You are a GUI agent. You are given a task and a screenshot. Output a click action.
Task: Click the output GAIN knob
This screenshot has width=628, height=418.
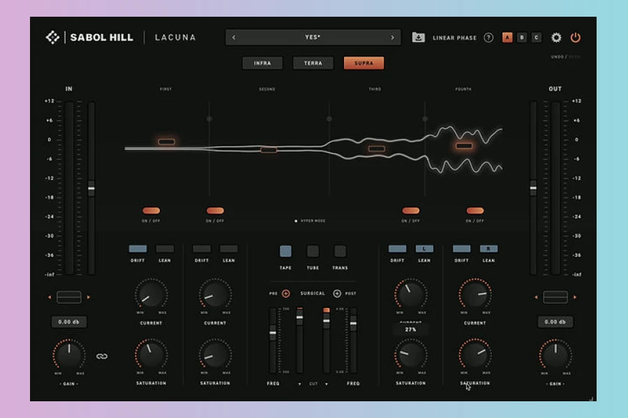[x=555, y=355]
